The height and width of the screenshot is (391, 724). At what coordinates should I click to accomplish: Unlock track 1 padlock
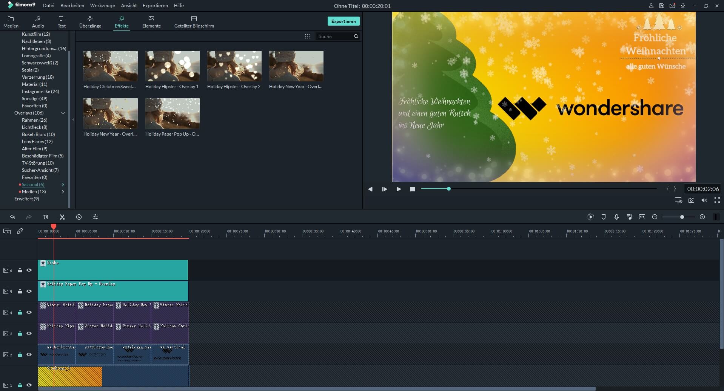20,385
